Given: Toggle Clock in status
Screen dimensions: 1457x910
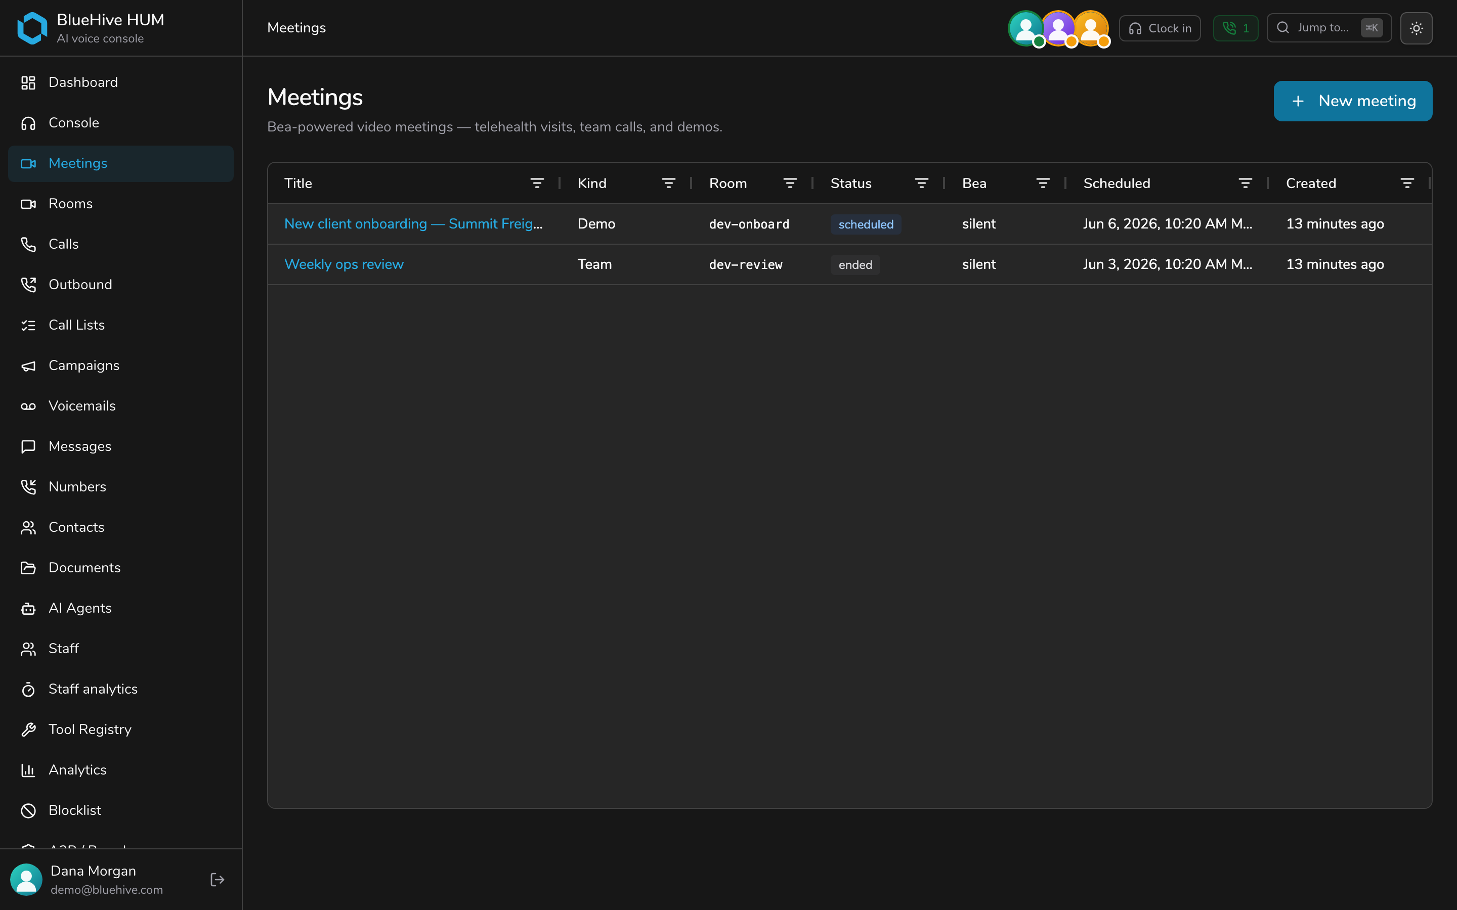Looking at the screenshot, I should click(1160, 28).
